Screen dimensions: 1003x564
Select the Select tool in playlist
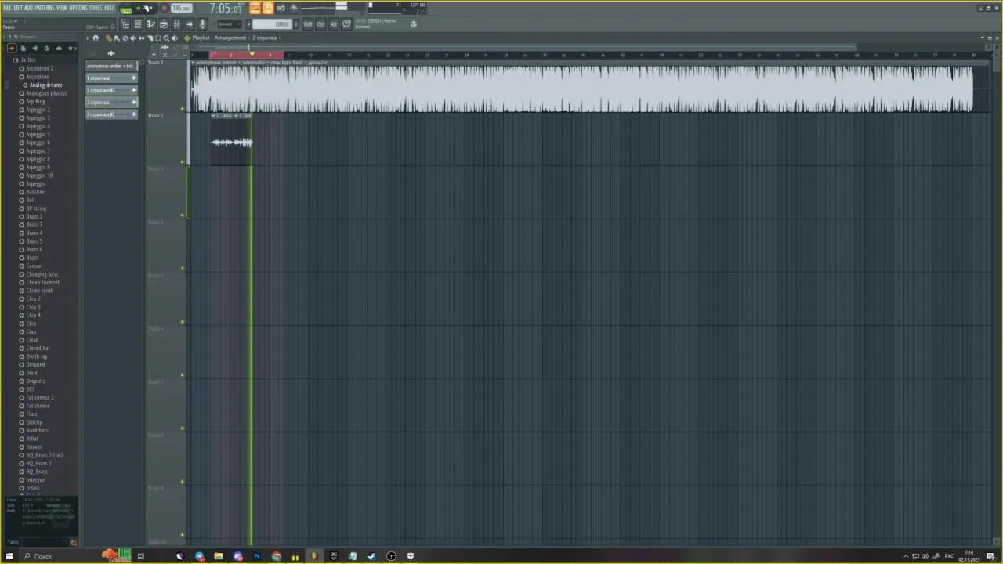point(158,38)
